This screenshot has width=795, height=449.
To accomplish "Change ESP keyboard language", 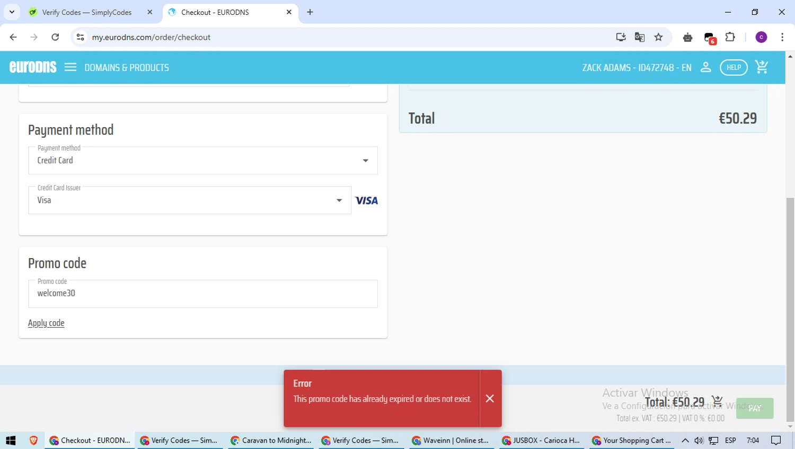I will click(730, 441).
